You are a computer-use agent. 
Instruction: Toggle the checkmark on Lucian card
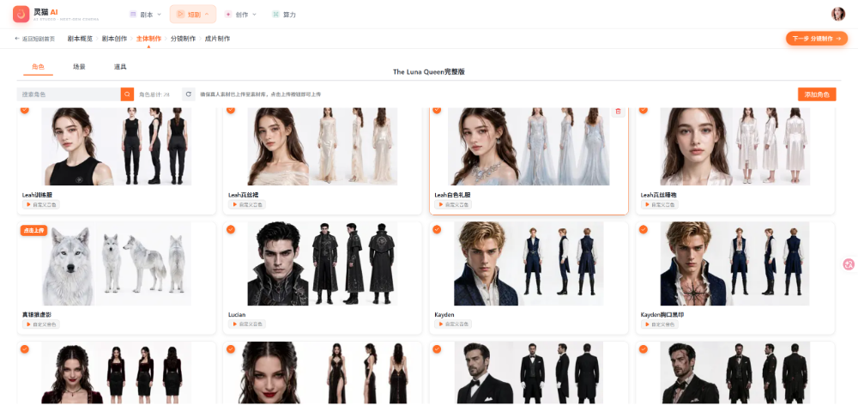(x=230, y=229)
